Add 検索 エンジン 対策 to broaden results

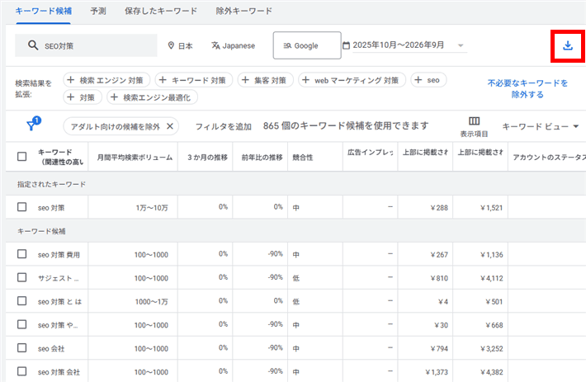point(106,80)
